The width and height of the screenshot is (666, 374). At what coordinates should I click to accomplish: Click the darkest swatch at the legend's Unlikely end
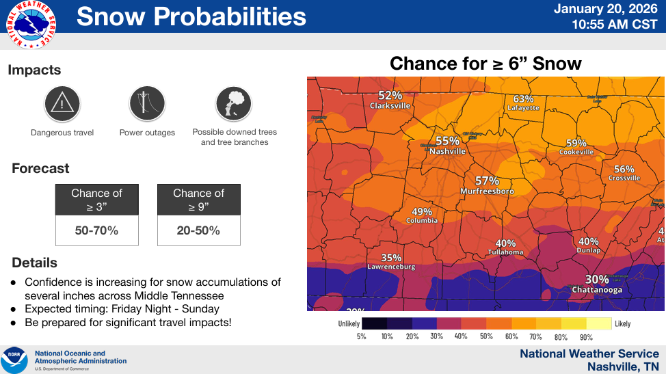374,323
